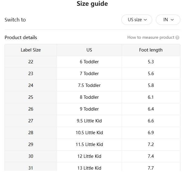Screen dimensions: 187x176
Task: Click the 13 Little Kid cell
Action: coord(89,168)
